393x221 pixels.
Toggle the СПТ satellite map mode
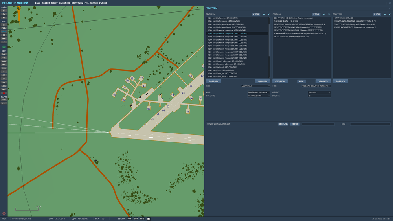point(136,219)
